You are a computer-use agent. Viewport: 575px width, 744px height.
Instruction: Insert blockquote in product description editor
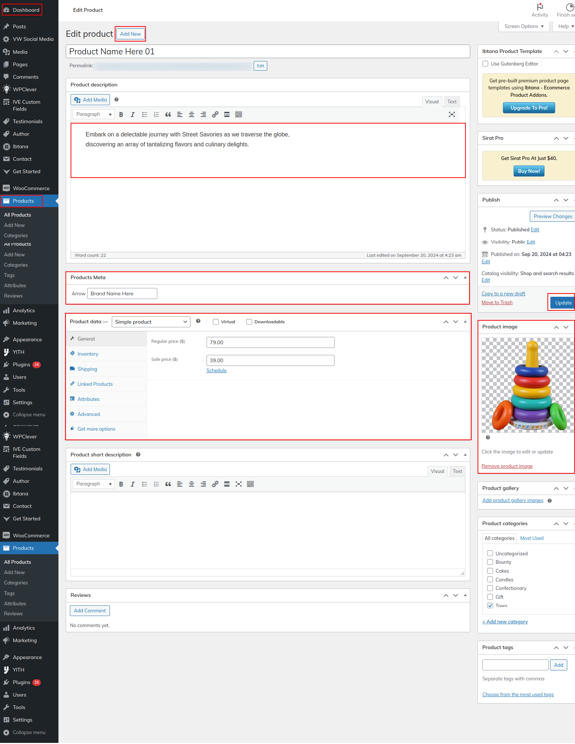[168, 115]
